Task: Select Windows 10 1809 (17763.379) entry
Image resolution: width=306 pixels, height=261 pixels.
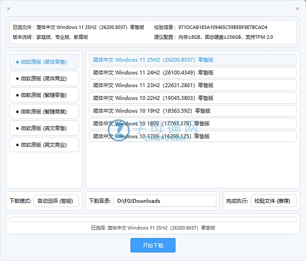Action: tap(192, 123)
